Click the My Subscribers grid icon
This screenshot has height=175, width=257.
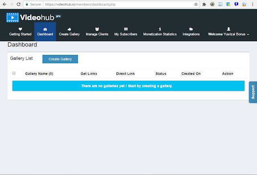click(126, 29)
